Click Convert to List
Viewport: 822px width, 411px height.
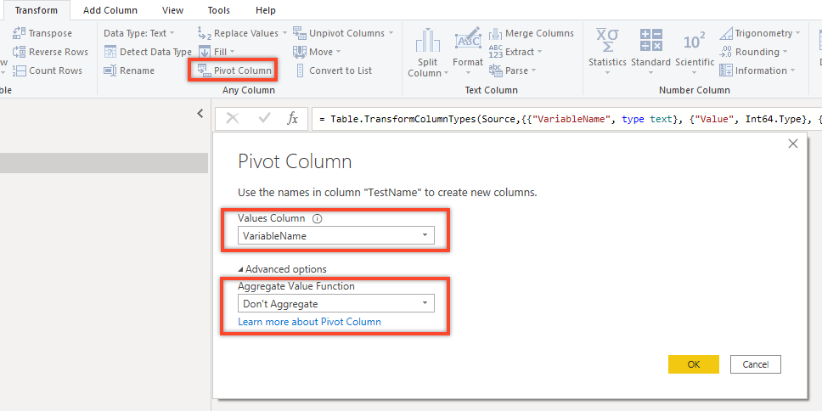pyautogui.click(x=334, y=70)
